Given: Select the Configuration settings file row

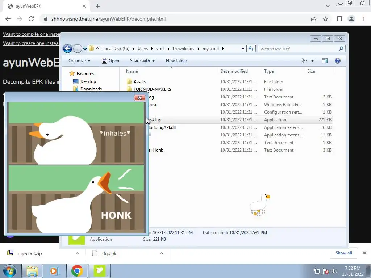Looking at the screenshot, I should click(x=239, y=112).
